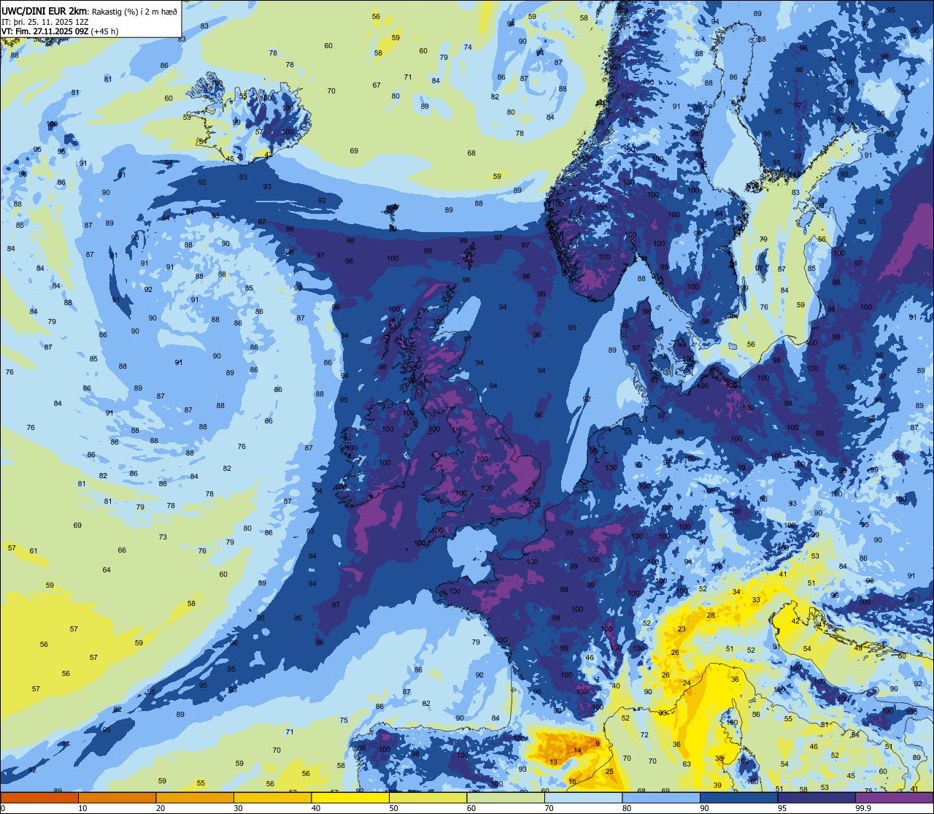The image size is (934, 814).
Task: Click the legend tick label "95"
Action: (781, 808)
